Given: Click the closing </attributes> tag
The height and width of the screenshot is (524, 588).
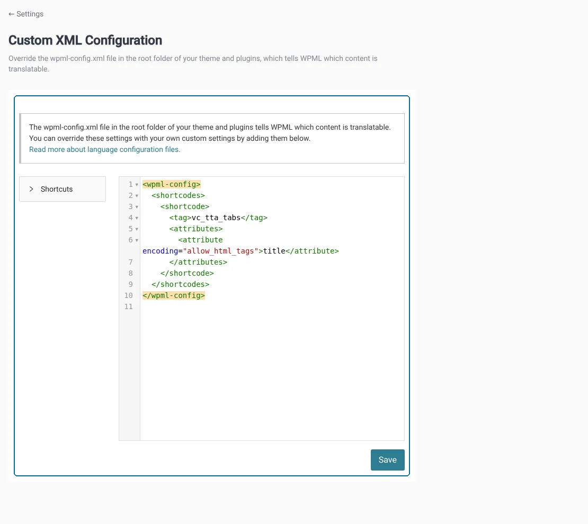Looking at the screenshot, I should (198, 262).
